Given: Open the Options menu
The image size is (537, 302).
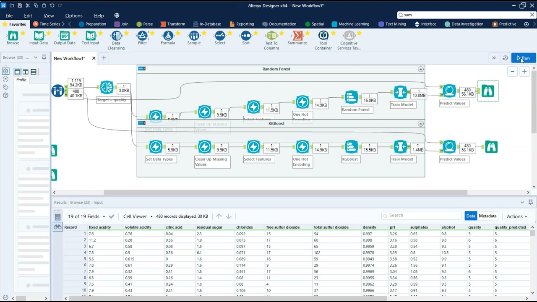Looking at the screenshot, I should click(74, 16).
